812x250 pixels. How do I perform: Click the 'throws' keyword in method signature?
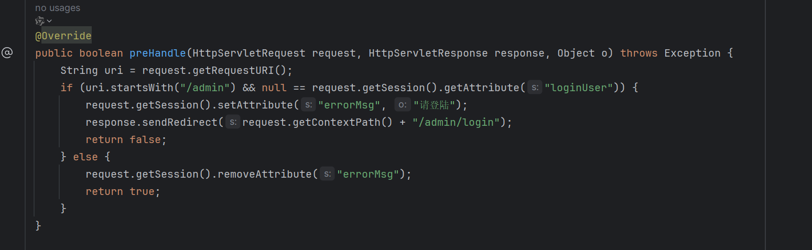(639, 53)
